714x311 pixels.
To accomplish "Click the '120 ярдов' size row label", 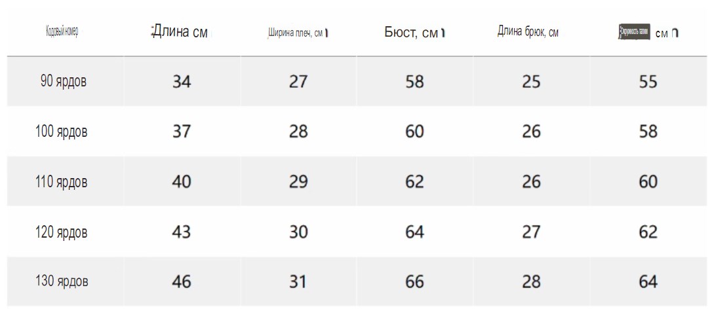I will tap(61, 232).
